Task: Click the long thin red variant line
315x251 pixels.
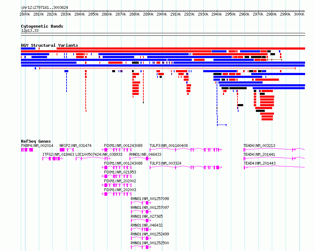Action: coord(167,68)
